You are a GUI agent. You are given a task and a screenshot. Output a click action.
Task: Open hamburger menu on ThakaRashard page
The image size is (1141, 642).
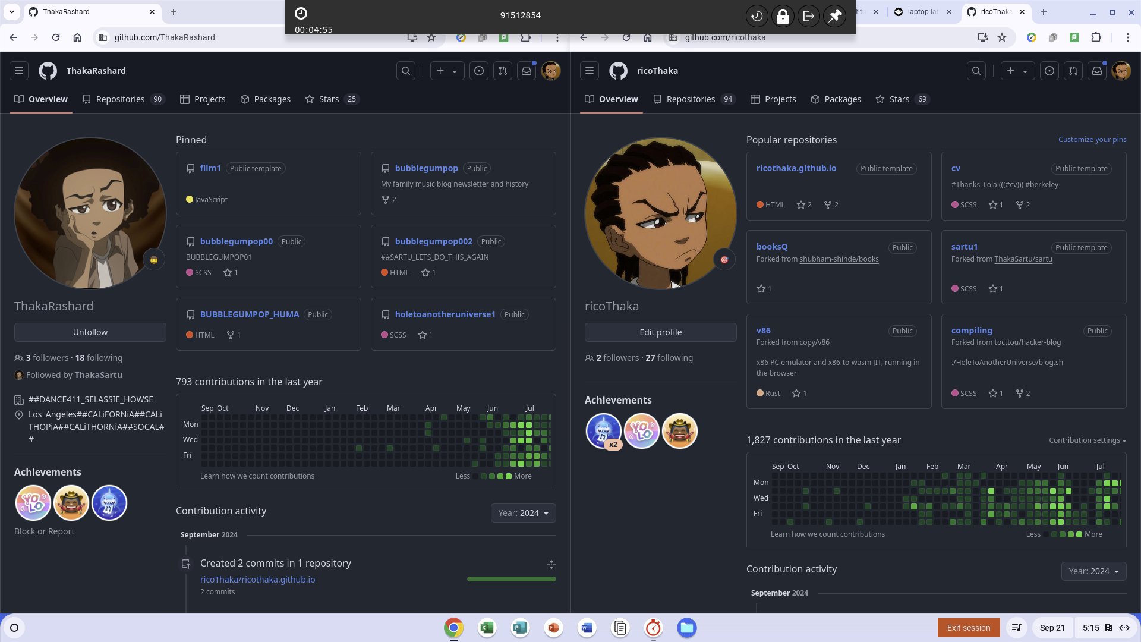point(19,71)
